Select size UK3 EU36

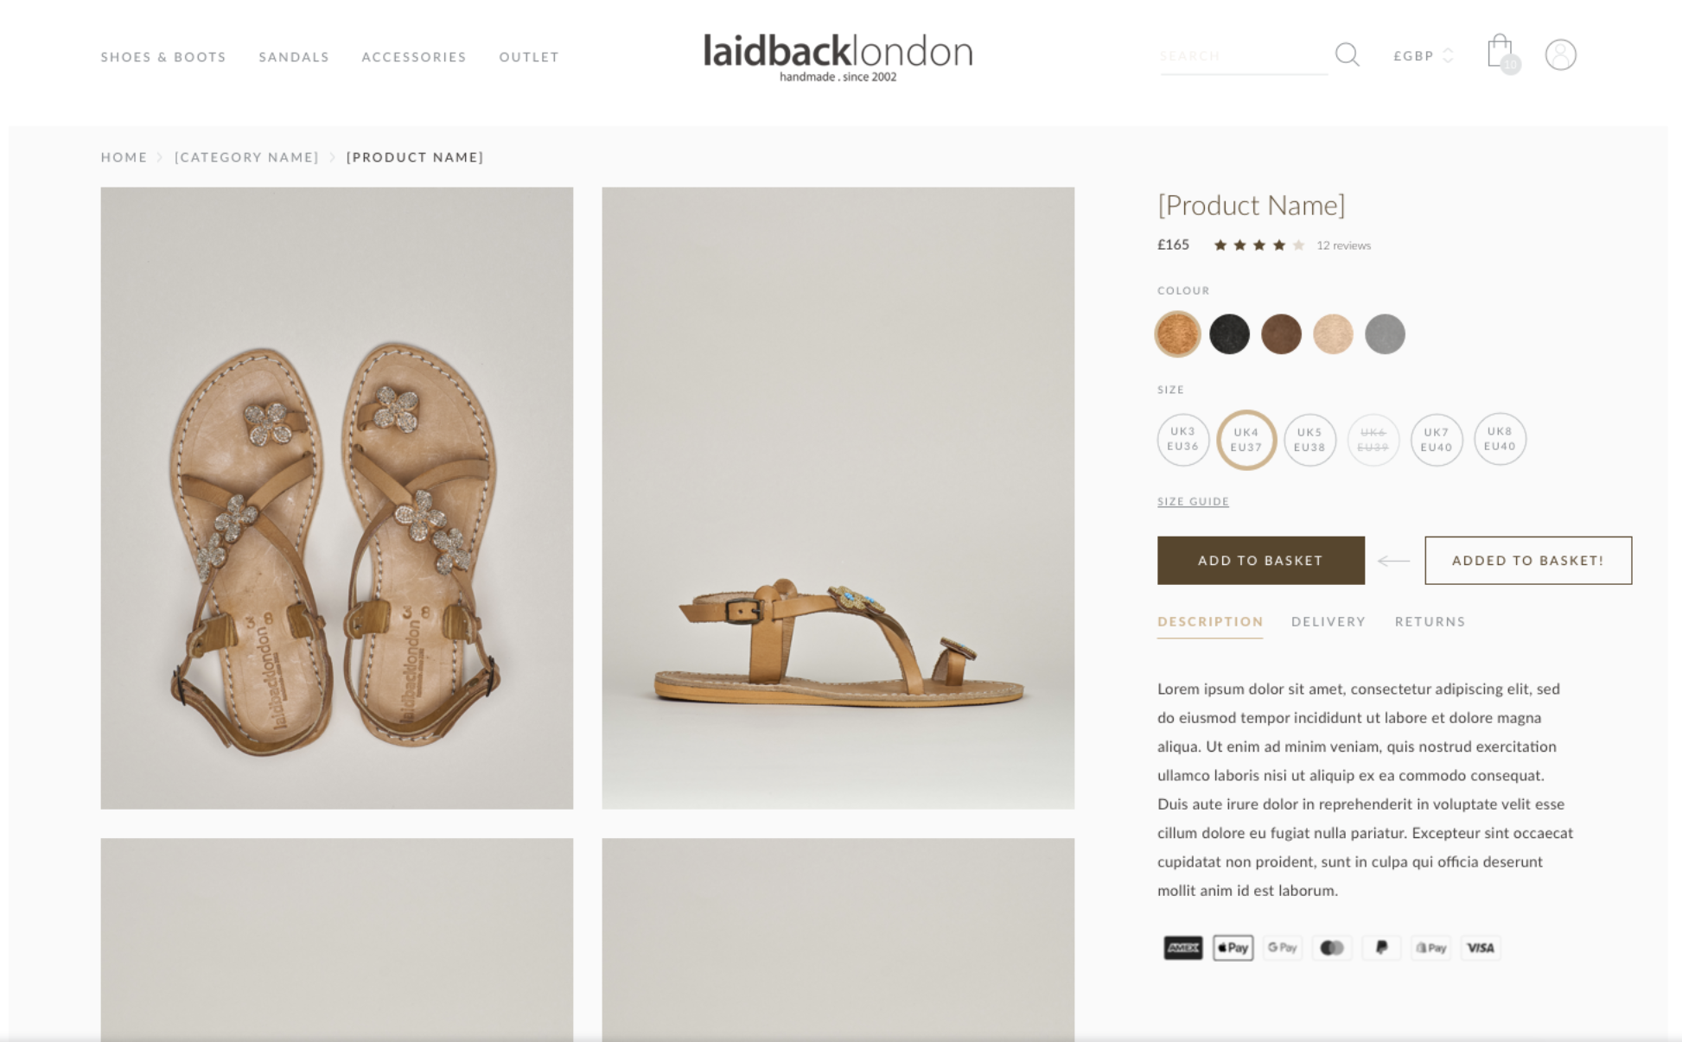tap(1182, 439)
